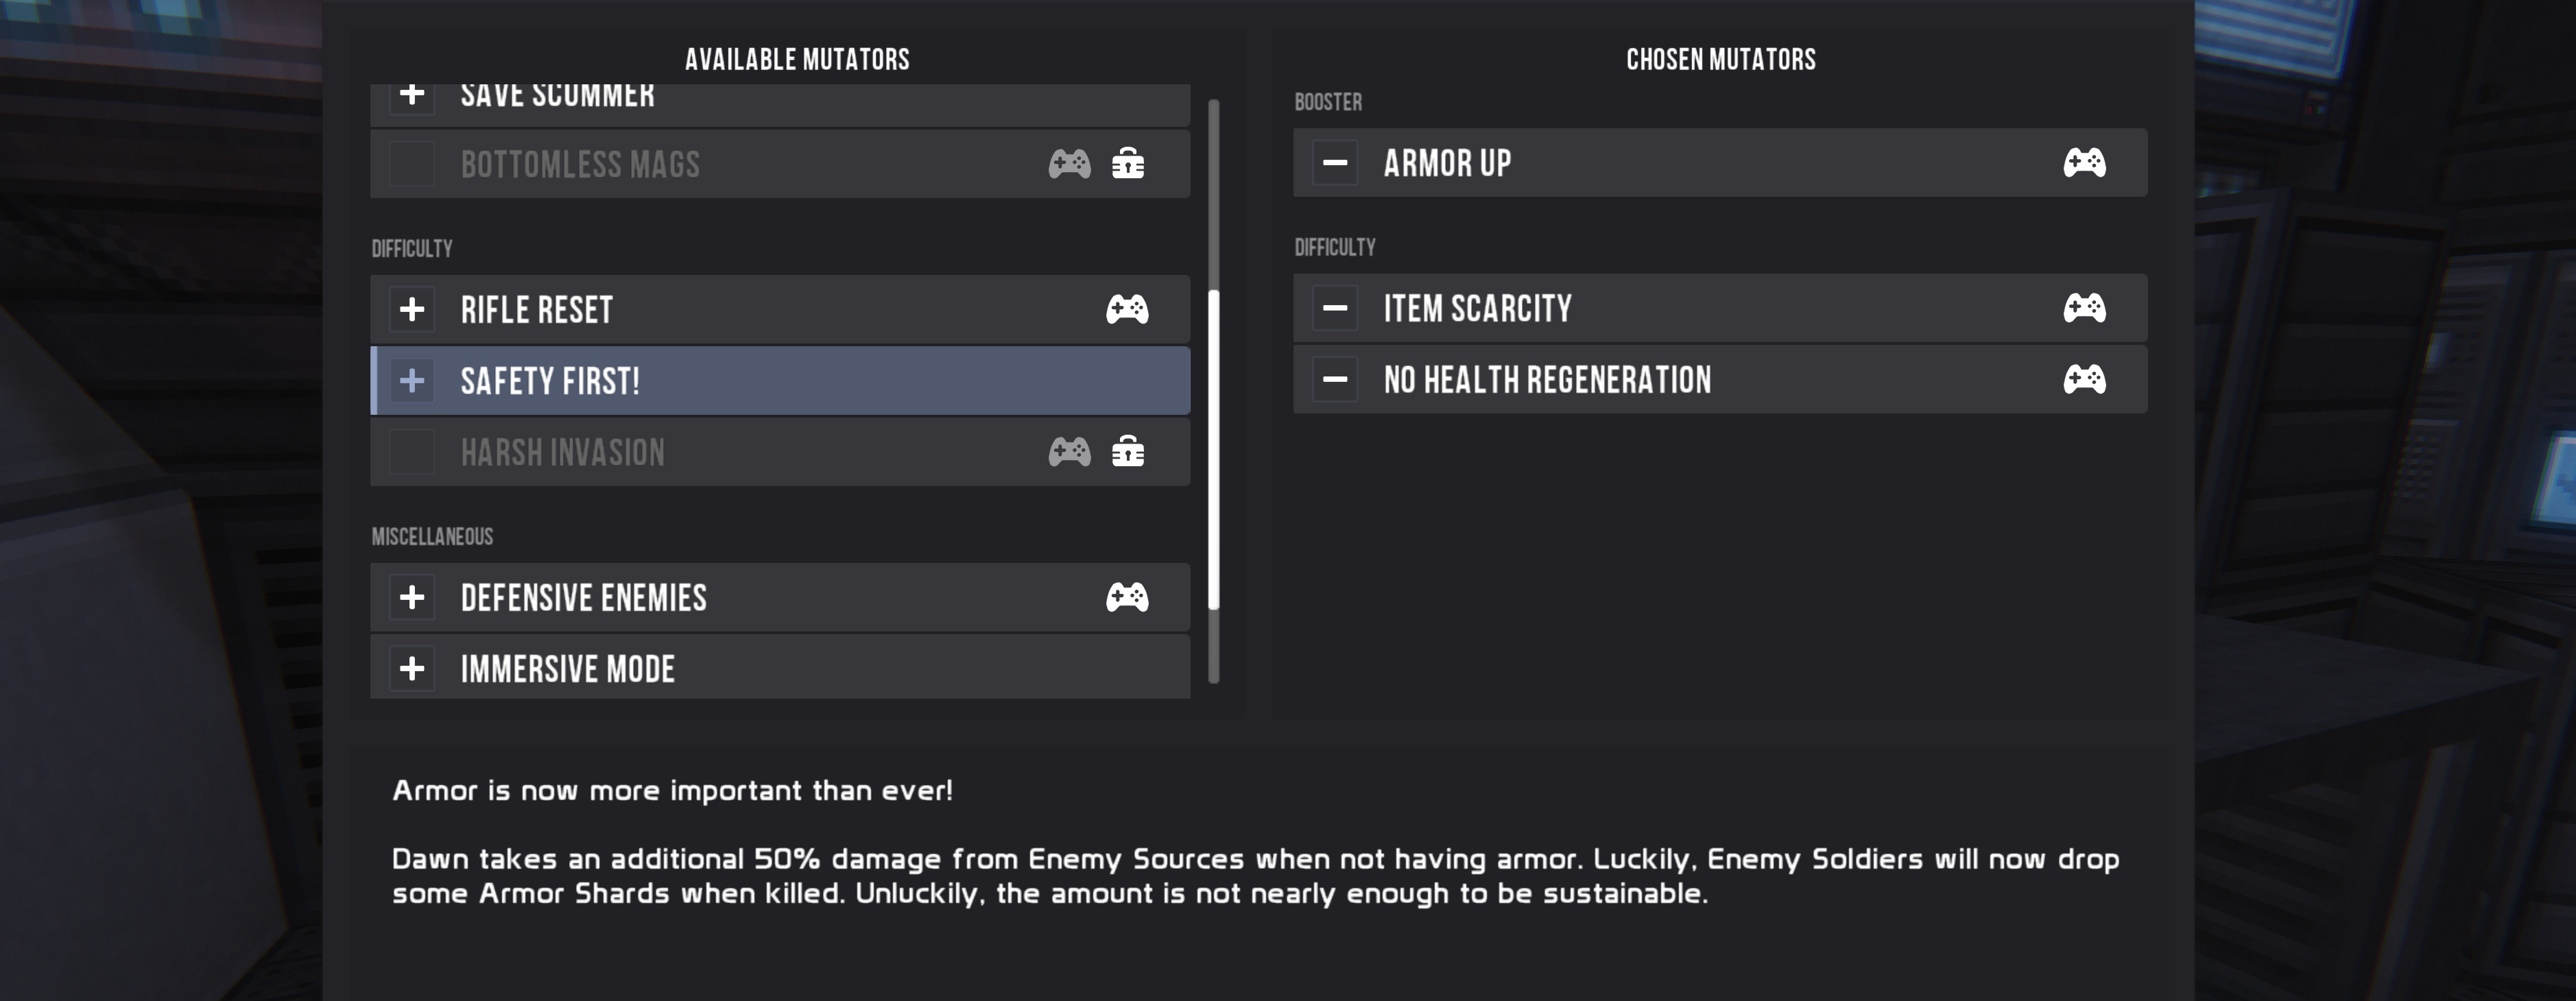Click gamepad icon on Defensive Enemies row
2576x1001 pixels.
pyautogui.click(x=1127, y=597)
